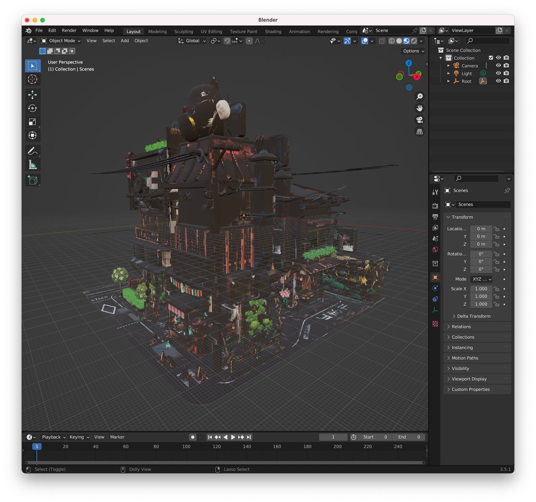The image size is (536, 502).
Task: Select the Move tool in the toolbar
Action: pyautogui.click(x=33, y=95)
